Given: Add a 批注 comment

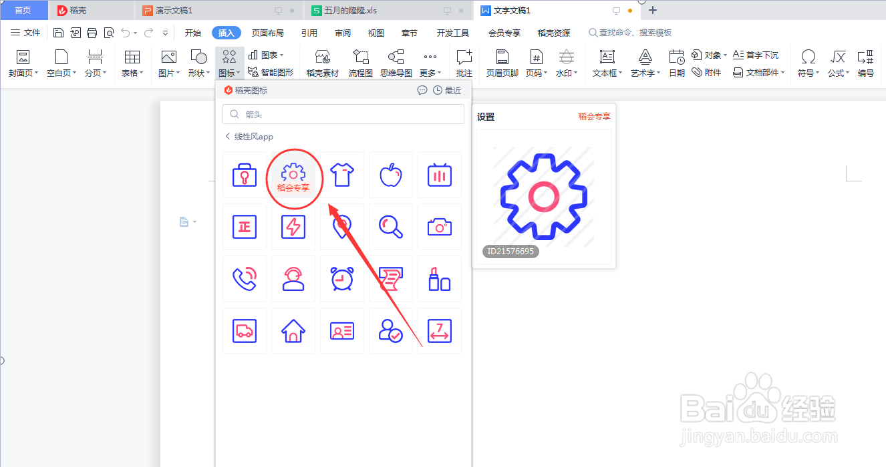Looking at the screenshot, I should pos(464,64).
